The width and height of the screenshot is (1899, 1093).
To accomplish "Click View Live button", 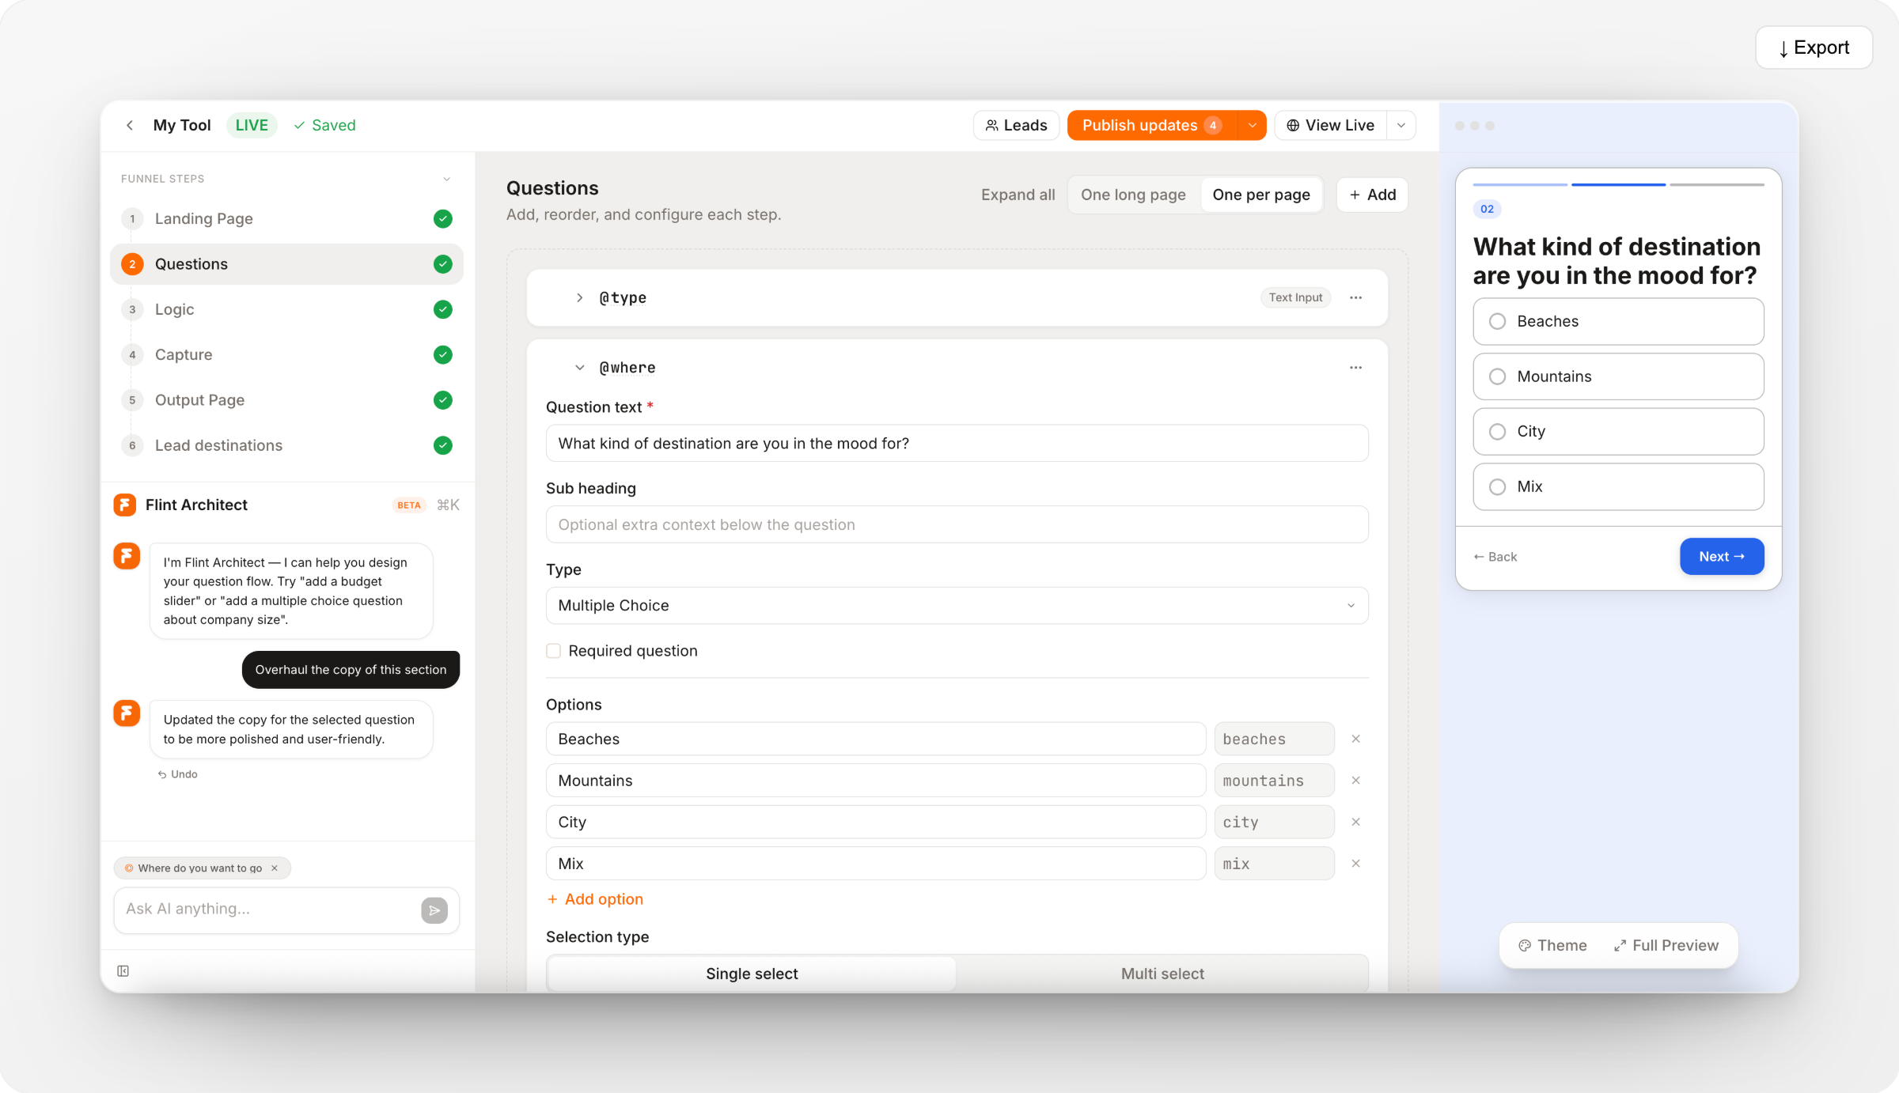I will pos(1330,125).
